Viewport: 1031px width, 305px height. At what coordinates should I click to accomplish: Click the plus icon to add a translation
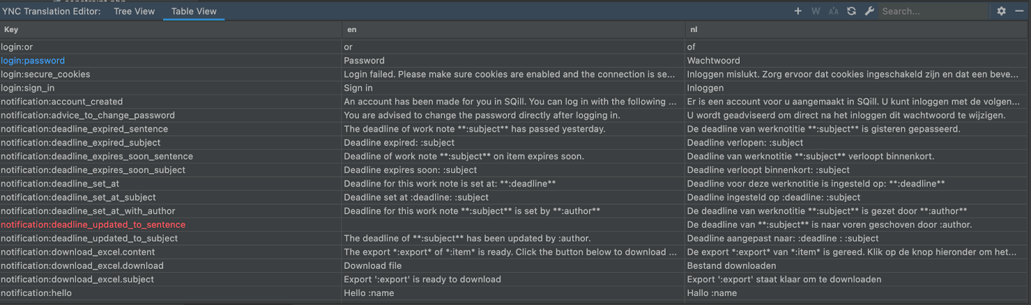(x=798, y=11)
